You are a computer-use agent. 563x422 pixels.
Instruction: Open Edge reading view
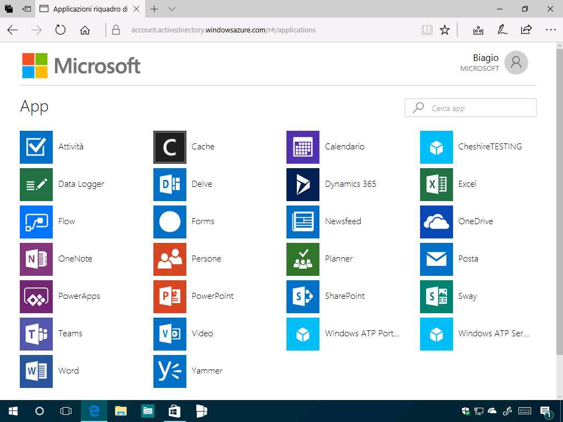427,30
